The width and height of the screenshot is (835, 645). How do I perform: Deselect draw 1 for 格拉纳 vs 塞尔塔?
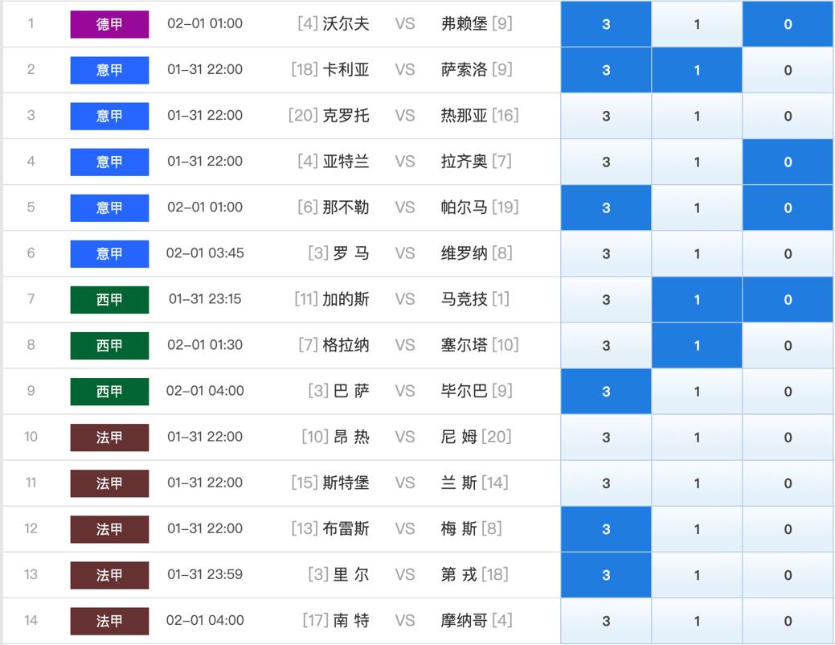697,345
